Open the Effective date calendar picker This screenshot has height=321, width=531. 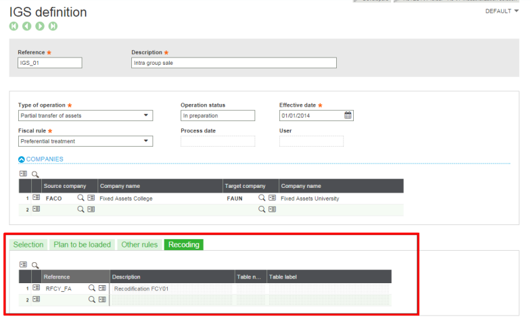[348, 116]
